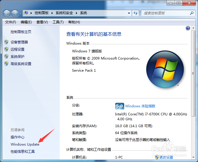This screenshot has width=198, height=162.
Task: Select the 控制面板 breadcrumb
Action: click(x=42, y=13)
